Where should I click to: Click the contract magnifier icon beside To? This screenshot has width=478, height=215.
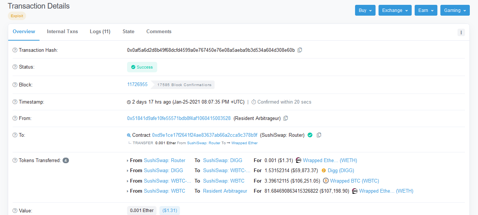click(129, 135)
